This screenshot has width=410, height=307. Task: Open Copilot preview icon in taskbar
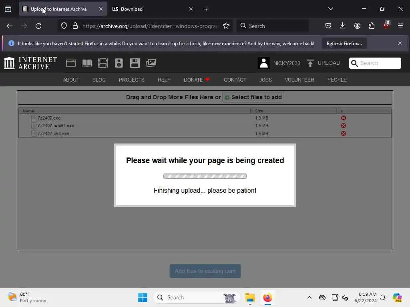(x=397, y=297)
